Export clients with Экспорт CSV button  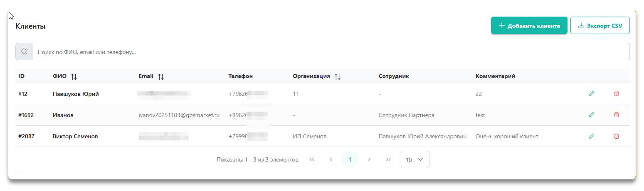tap(600, 25)
